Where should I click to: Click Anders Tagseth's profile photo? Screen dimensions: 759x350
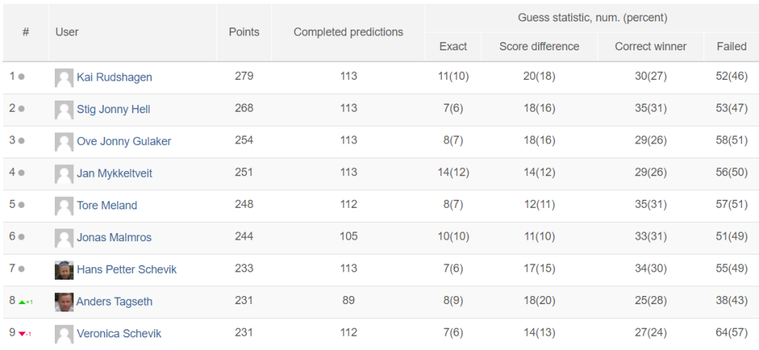coord(64,302)
